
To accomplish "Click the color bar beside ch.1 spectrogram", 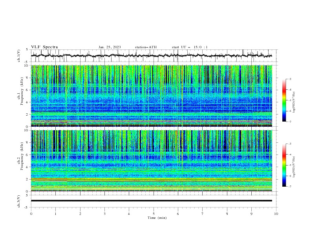I will click(284, 100).
